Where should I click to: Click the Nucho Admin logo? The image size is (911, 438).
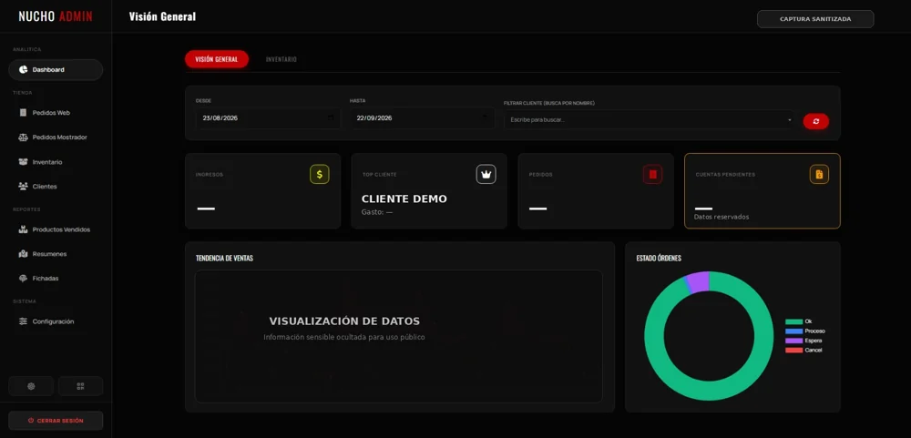coord(56,16)
